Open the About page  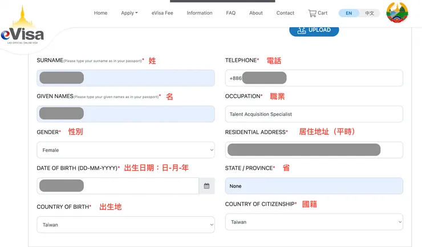(x=256, y=13)
